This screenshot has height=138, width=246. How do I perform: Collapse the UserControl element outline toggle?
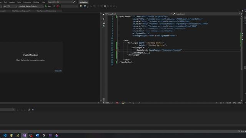[118, 16]
